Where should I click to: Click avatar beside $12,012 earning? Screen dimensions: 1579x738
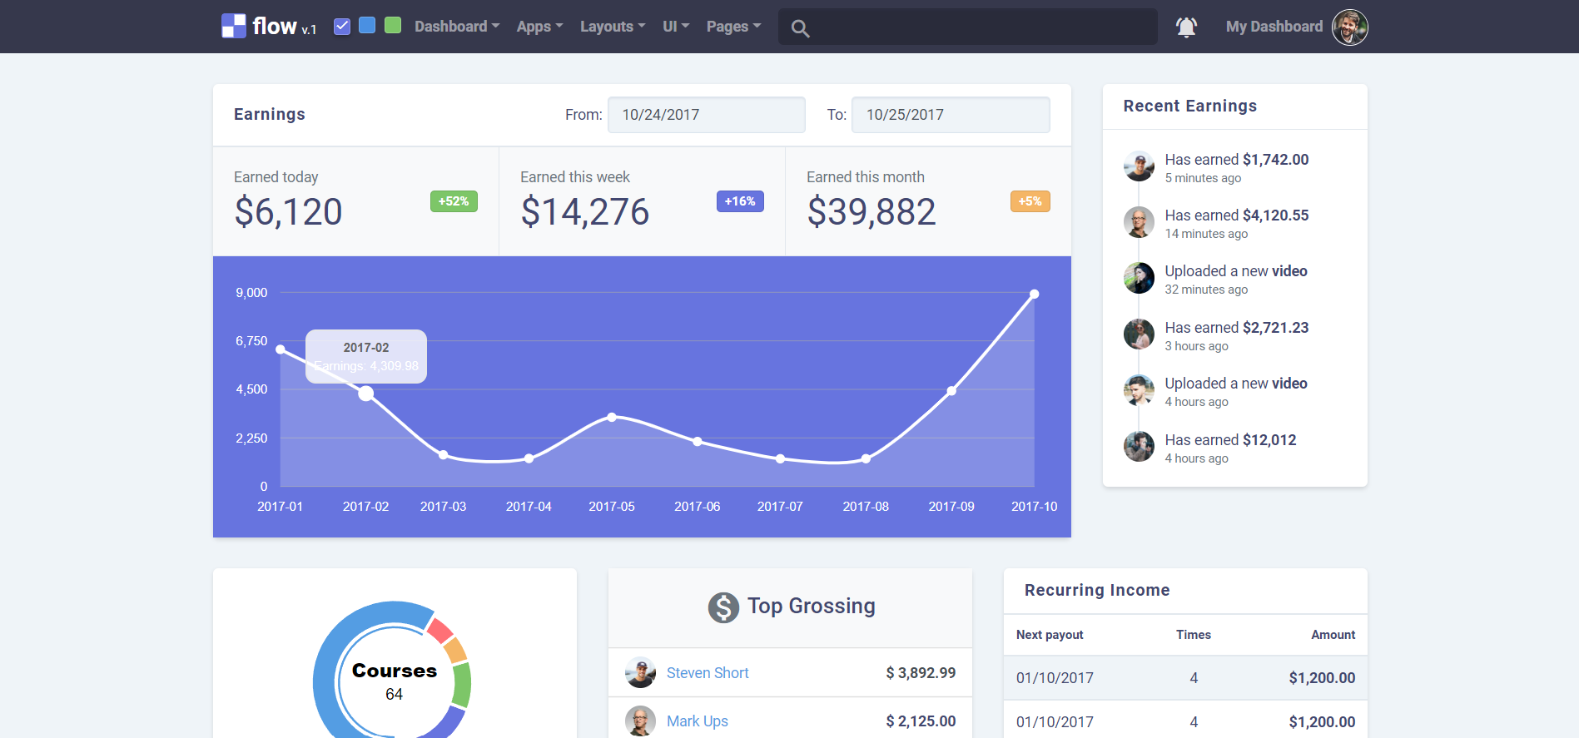(x=1139, y=447)
